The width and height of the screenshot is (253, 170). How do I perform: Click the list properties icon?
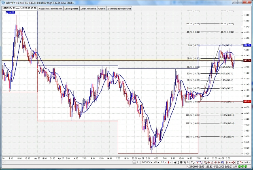238,162
